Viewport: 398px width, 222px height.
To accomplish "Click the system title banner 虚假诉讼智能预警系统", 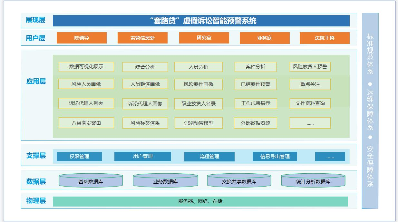I will [201, 21].
